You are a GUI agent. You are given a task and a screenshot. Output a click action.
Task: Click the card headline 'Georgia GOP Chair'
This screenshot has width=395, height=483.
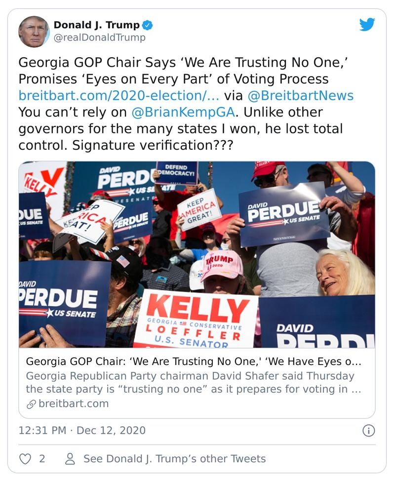194,362
